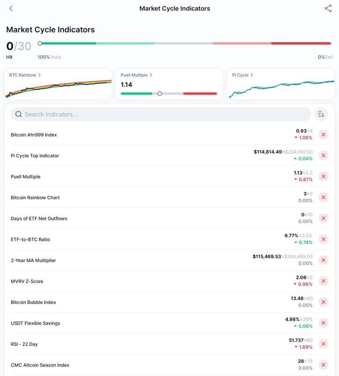
Task: Open the sort indicators icon
Action: (x=321, y=114)
